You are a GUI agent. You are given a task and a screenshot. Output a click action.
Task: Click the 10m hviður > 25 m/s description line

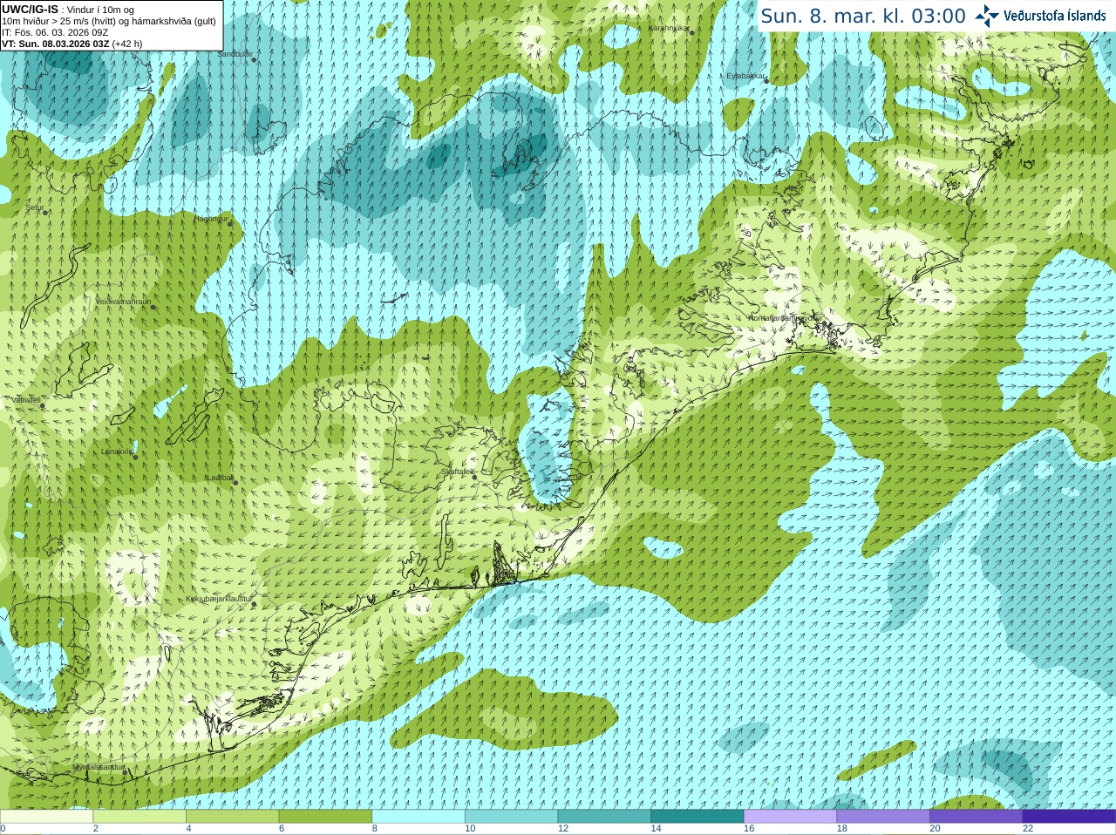pos(109,21)
